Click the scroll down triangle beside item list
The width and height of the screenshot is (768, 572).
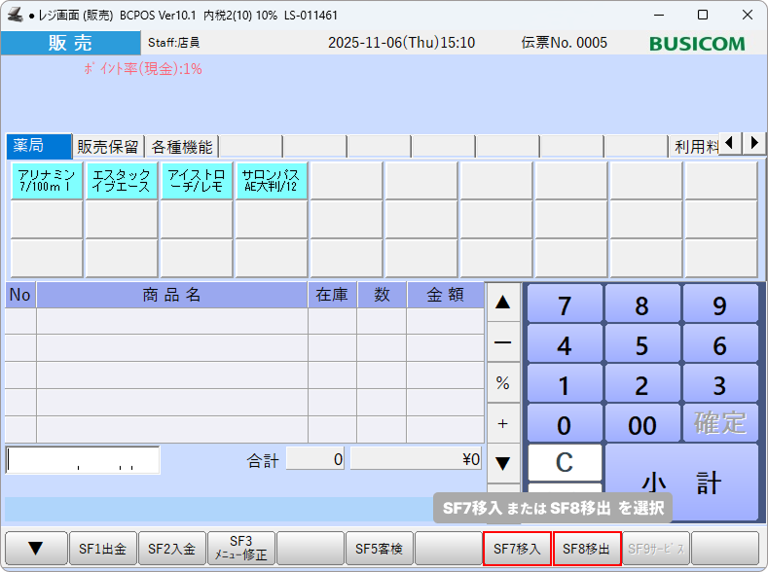502,462
